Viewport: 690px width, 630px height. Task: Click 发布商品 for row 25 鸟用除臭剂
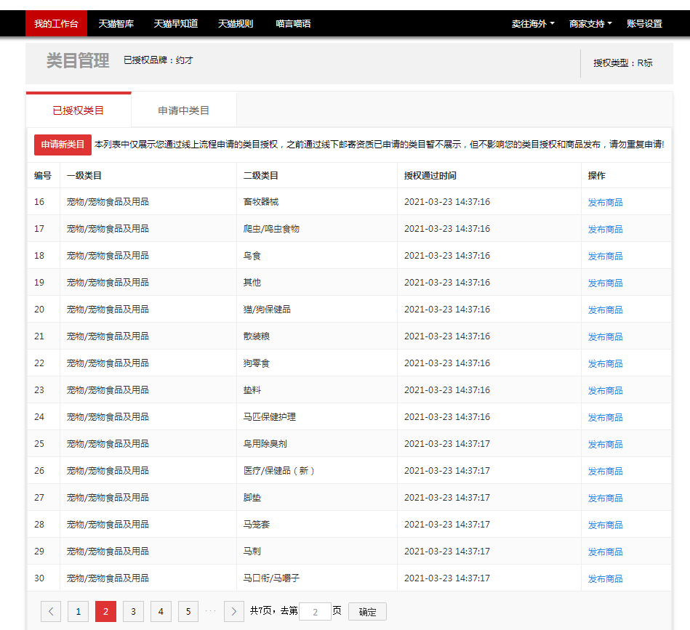pos(606,445)
